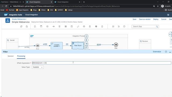The image size is (172, 97).
Task: Click the Receiver participant box
Action: (145, 44)
